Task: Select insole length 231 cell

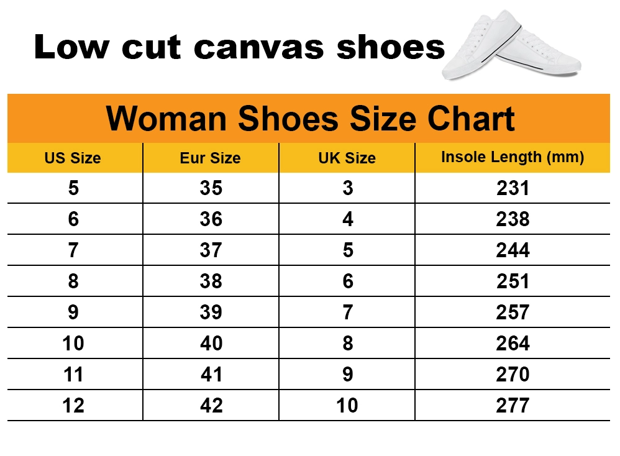Action: tap(513, 188)
